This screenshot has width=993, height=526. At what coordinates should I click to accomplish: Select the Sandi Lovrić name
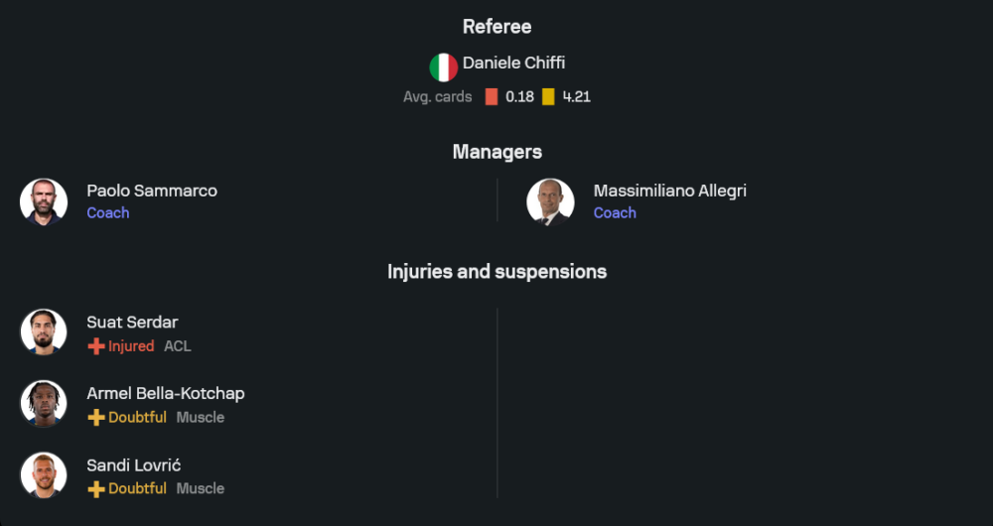tap(133, 464)
